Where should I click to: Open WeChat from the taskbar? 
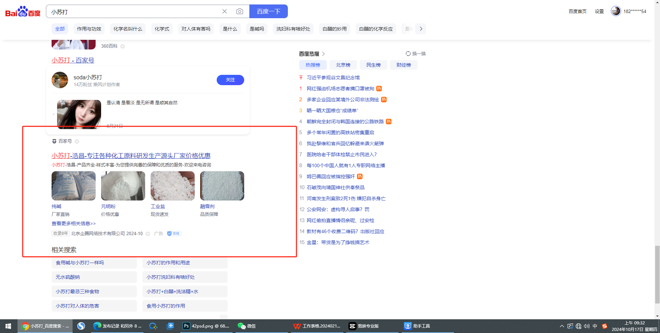point(247,326)
